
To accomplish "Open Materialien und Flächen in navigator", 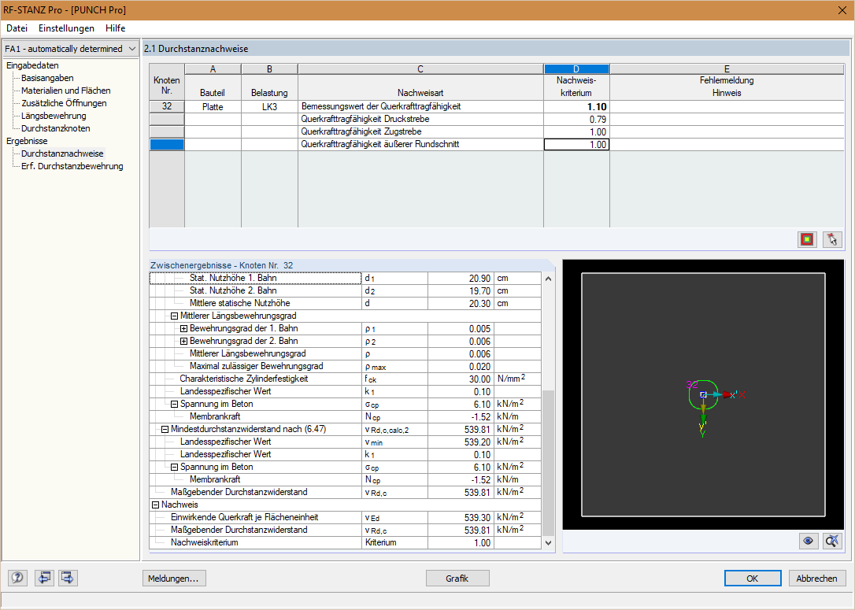I will click(66, 91).
